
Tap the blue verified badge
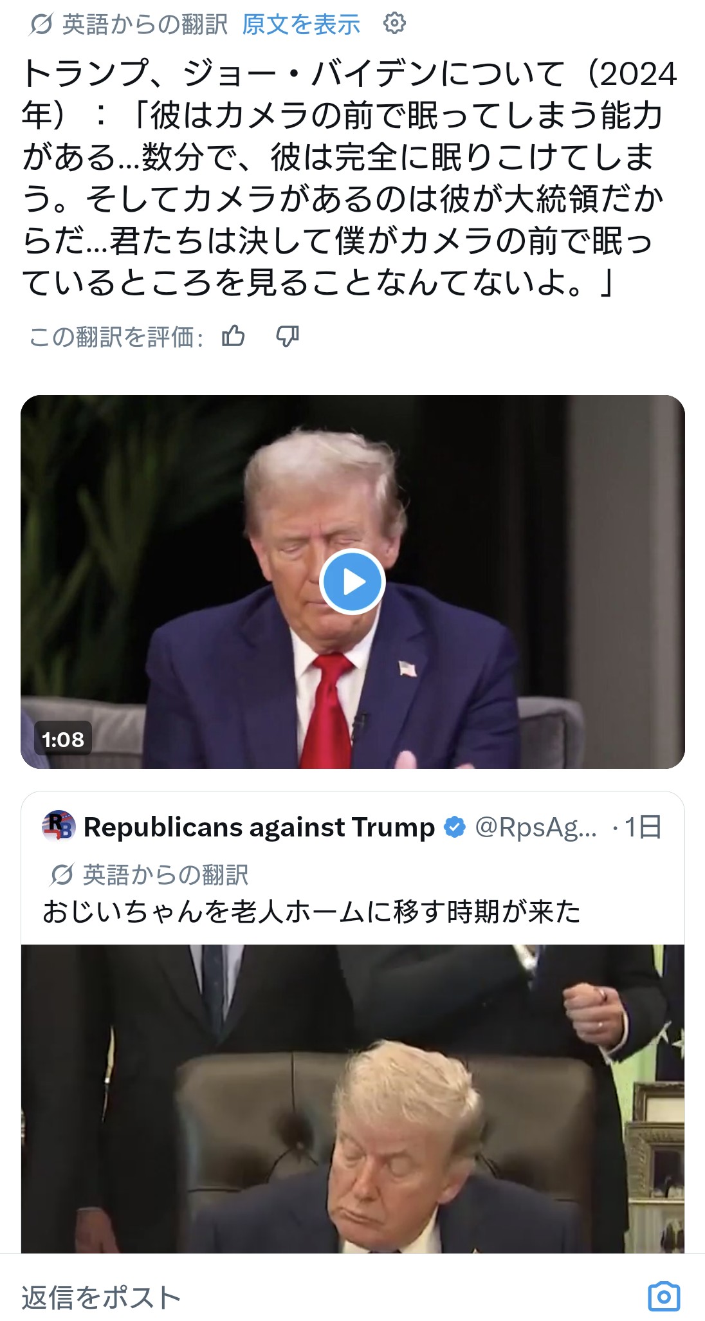click(x=455, y=827)
